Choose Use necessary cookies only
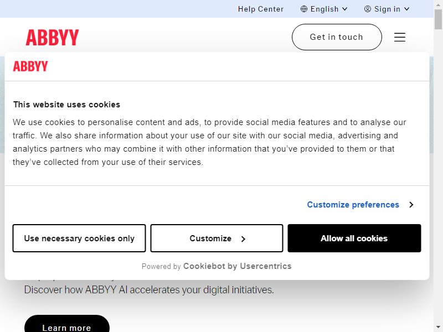The height and width of the screenshot is (332, 443). (79, 238)
